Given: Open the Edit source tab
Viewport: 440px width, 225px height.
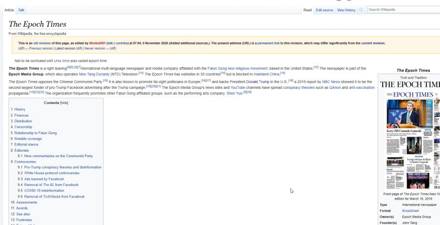Looking at the screenshot, I should click(x=325, y=10).
